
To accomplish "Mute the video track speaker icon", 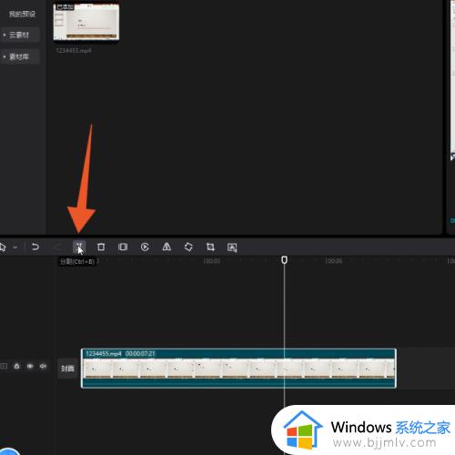I will point(43,366).
